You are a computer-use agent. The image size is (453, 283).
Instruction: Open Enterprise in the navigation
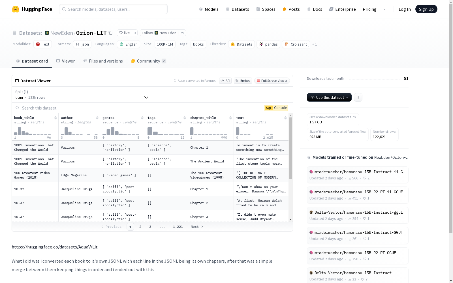pyautogui.click(x=342, y=9)
